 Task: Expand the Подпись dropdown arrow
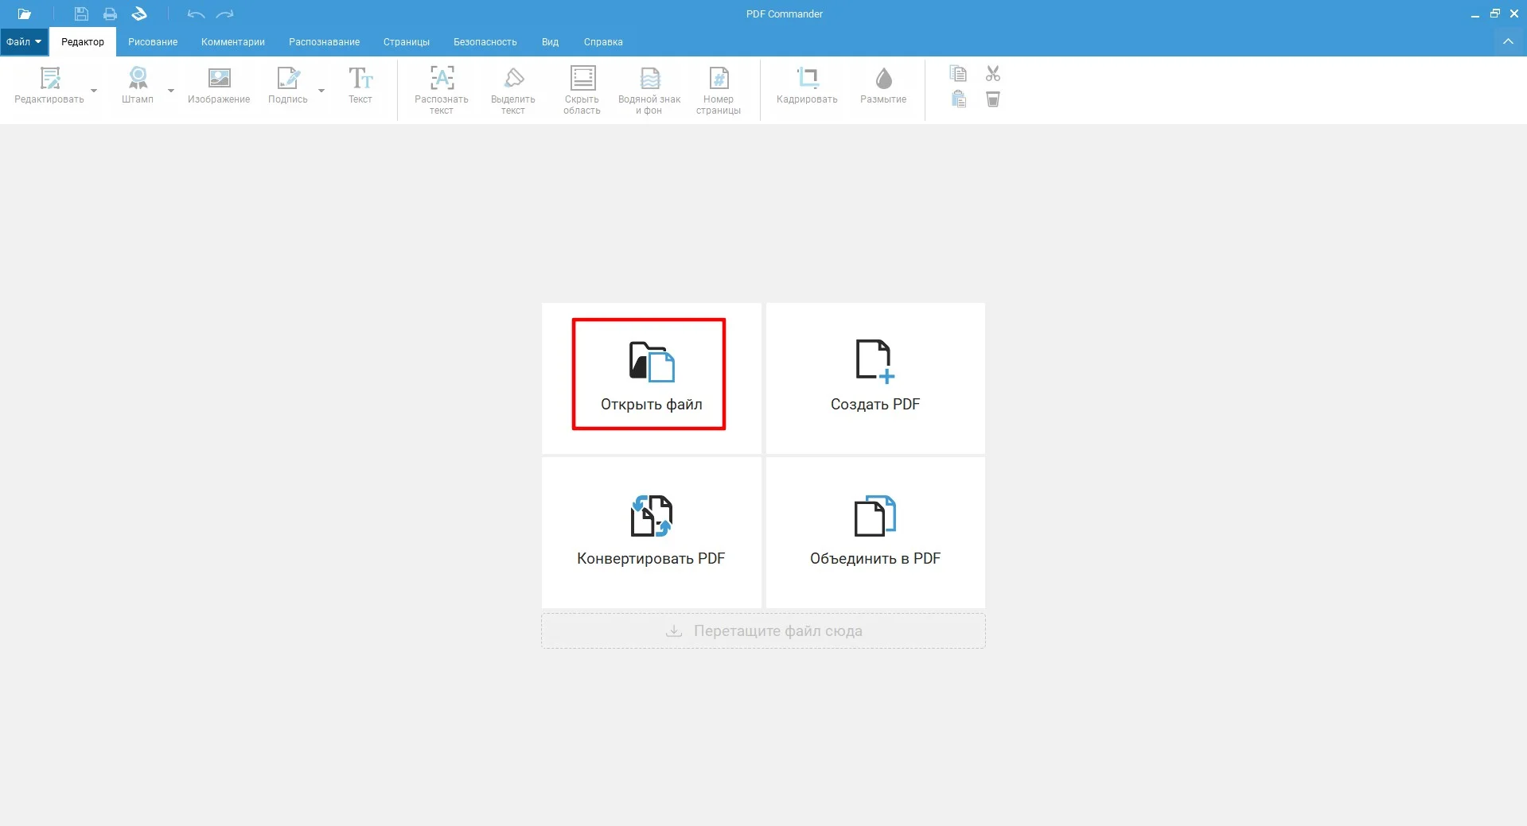(321, 91)
